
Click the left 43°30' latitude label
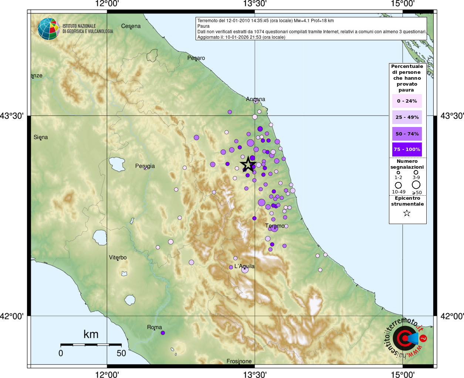[12, 116]
